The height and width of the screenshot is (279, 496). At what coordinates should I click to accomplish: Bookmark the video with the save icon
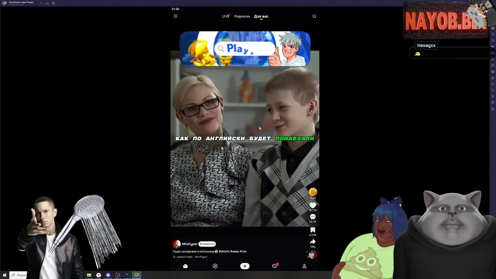click(x=313, y=230)
